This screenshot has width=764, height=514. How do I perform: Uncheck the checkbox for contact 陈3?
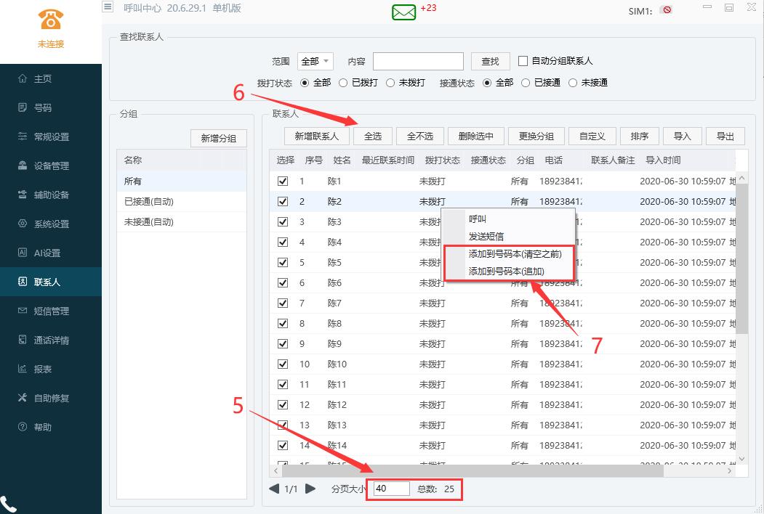(x=283, y=221)
